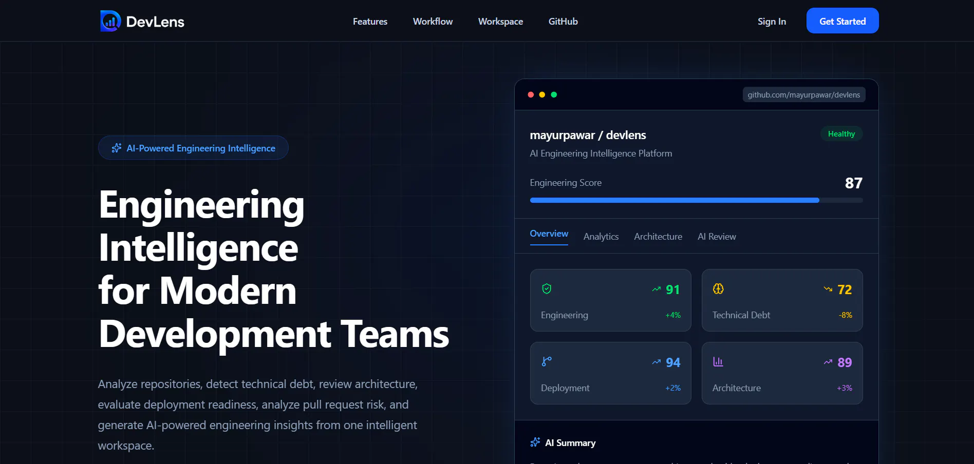Click the brain icon on Technical Debt card
The width and height of the screenshot is (974, 464).
(718, 289)
